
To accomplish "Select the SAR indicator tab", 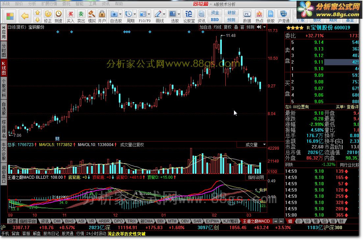I will point(197,221).
